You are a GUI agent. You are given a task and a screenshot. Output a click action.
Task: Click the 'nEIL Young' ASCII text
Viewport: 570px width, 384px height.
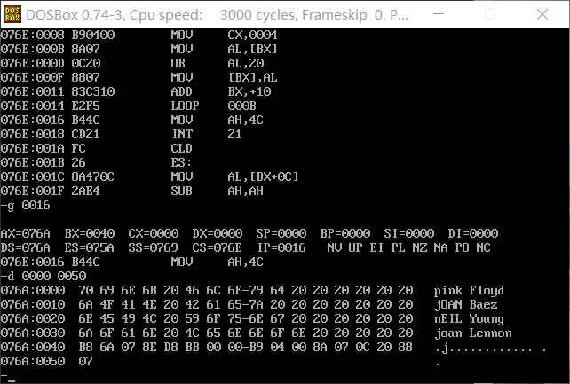(x=469, y=319)
